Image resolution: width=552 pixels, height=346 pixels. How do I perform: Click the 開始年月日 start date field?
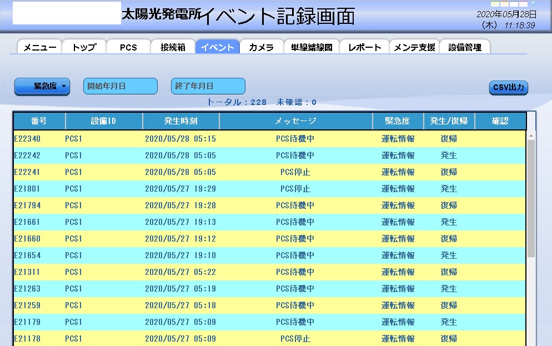click(x=121, y=86)
